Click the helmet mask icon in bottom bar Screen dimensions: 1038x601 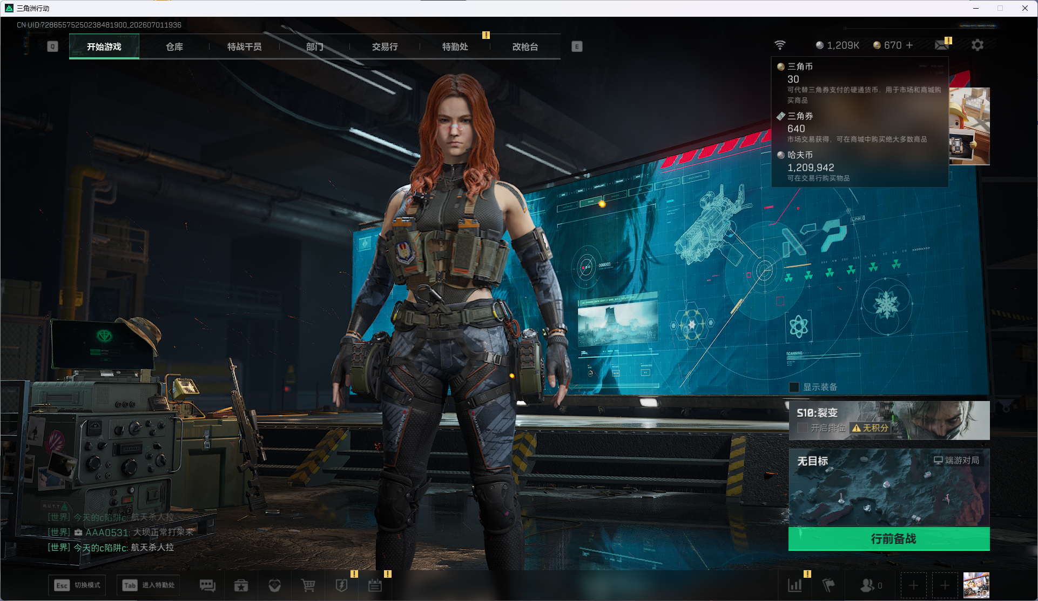pos(274,585)
